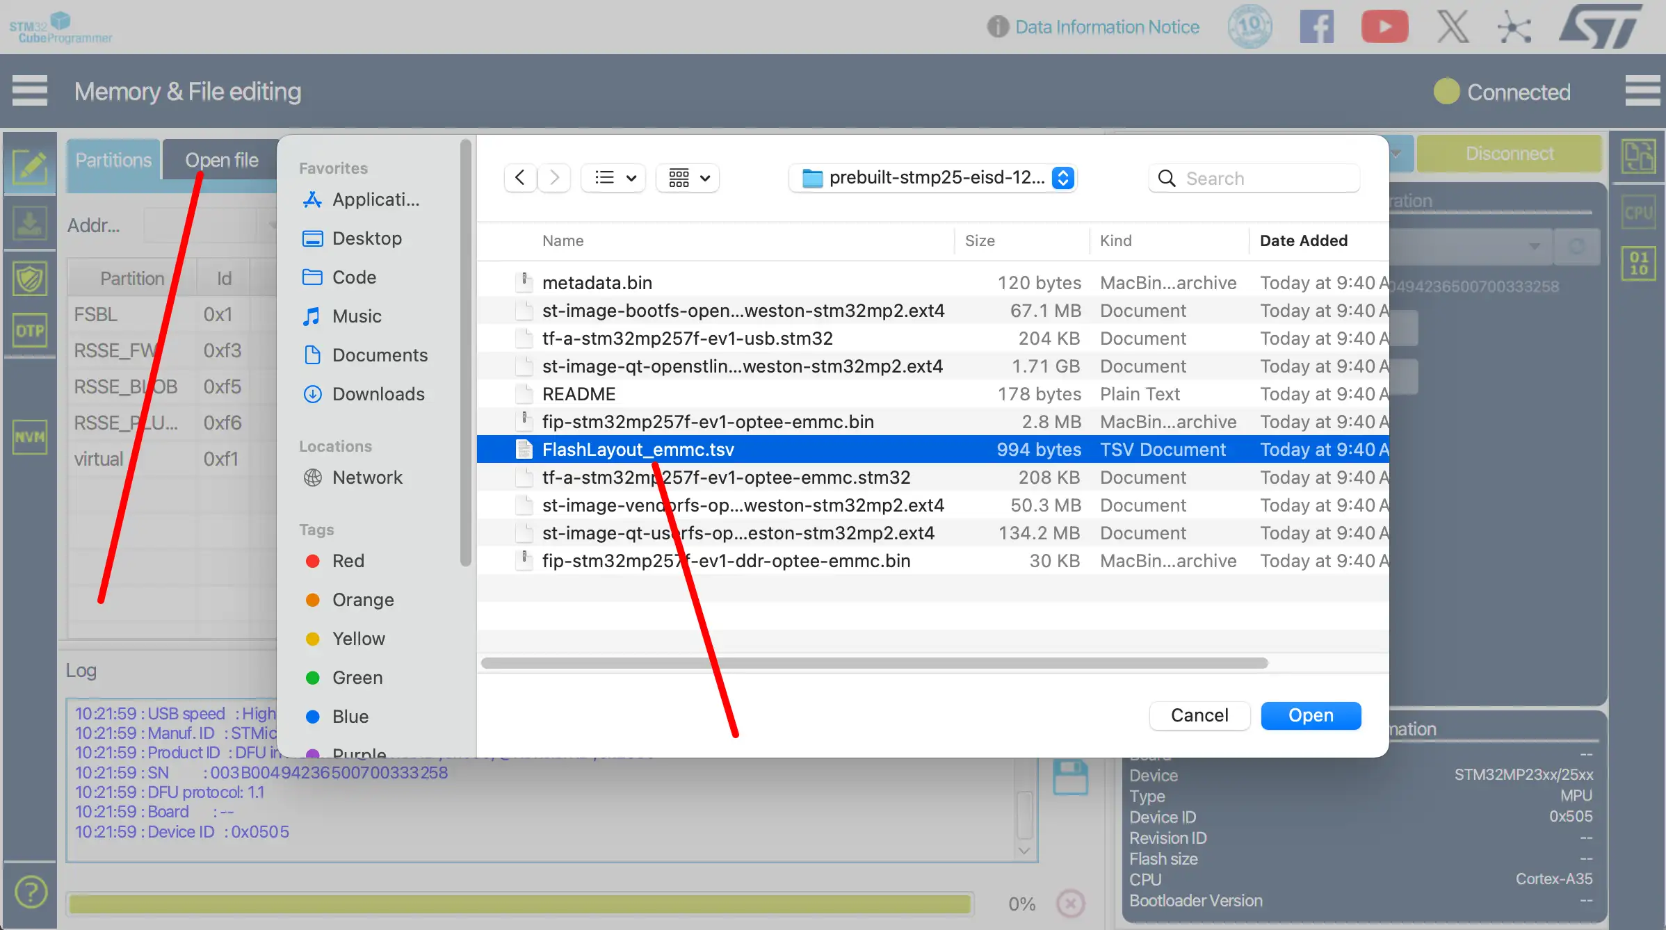Select file fip-stm32mp257f-ev1-ddr-optee-emmc.bin
The image size is (1666, 930).
point(933,561)
